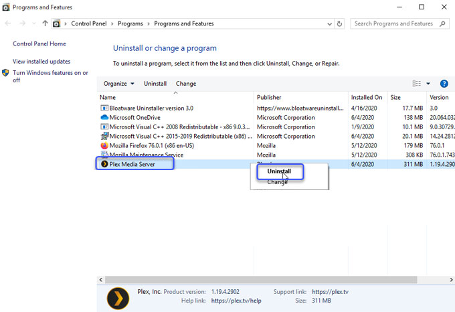Image resolution: width=455 pixels, height=312 pixels.
Task: Select the Plex Media Server entry
Action: [132, 164]
